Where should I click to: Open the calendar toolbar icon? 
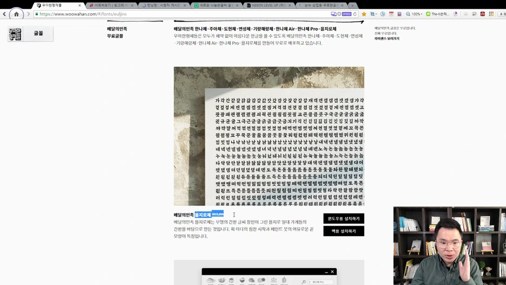coord(391,14)
